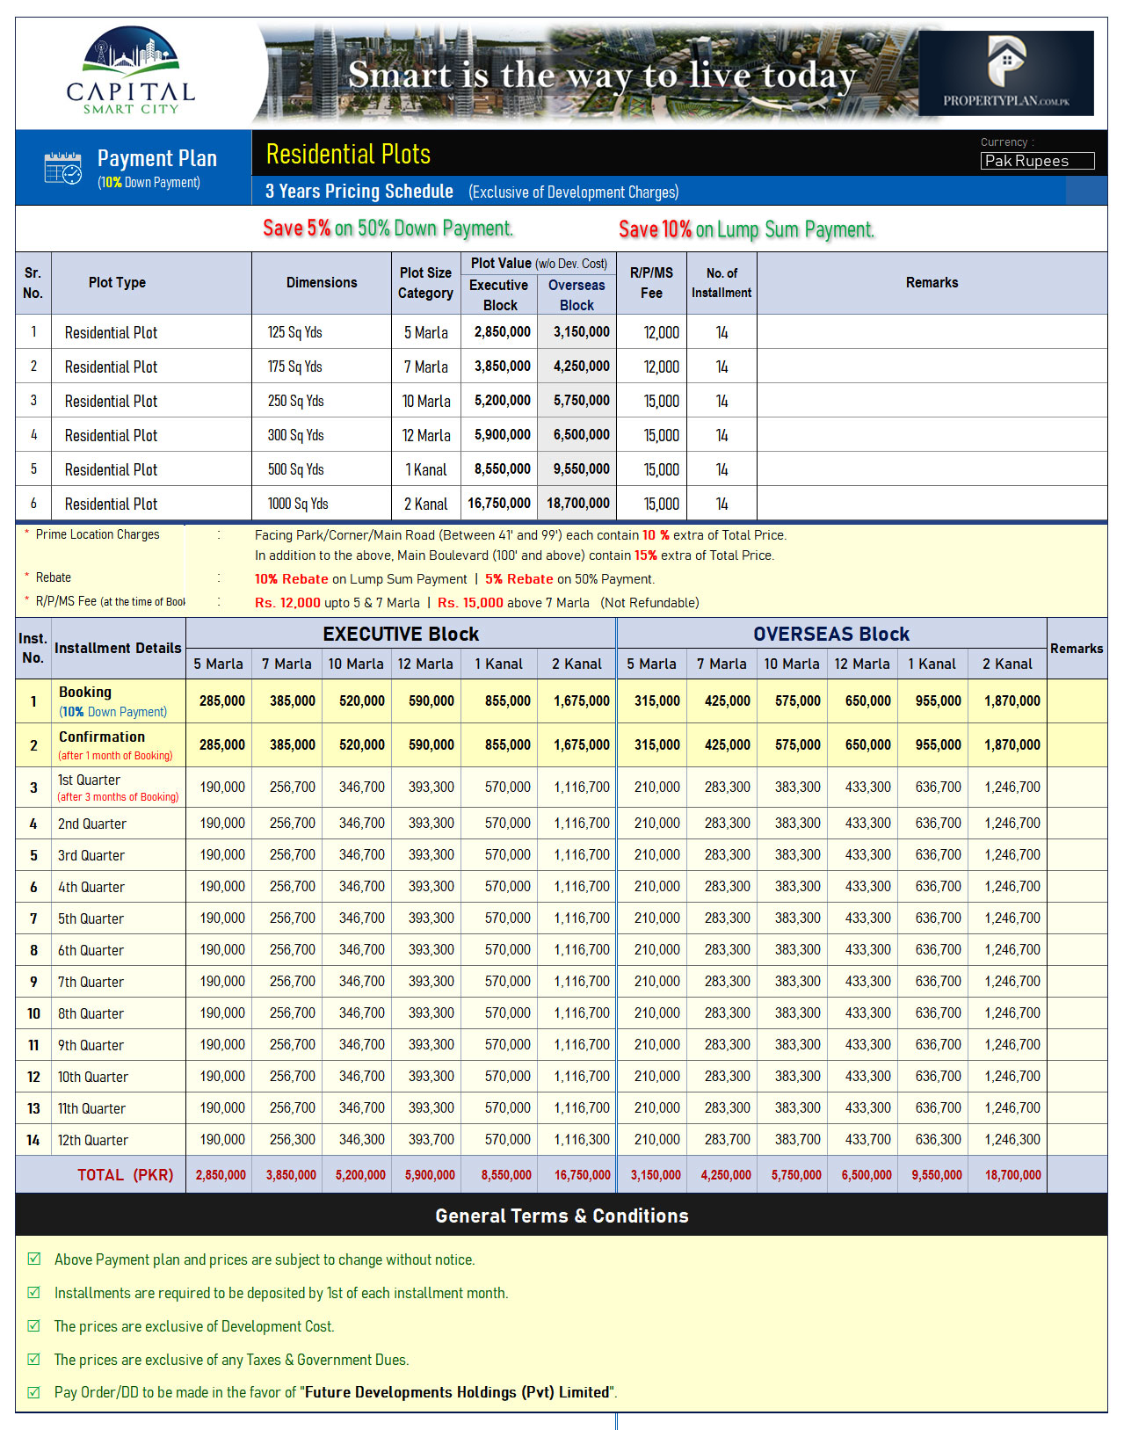1124x1430 pixels.
Task: Click the 'Plot Type' column header
Action: (x=117, y=282)
